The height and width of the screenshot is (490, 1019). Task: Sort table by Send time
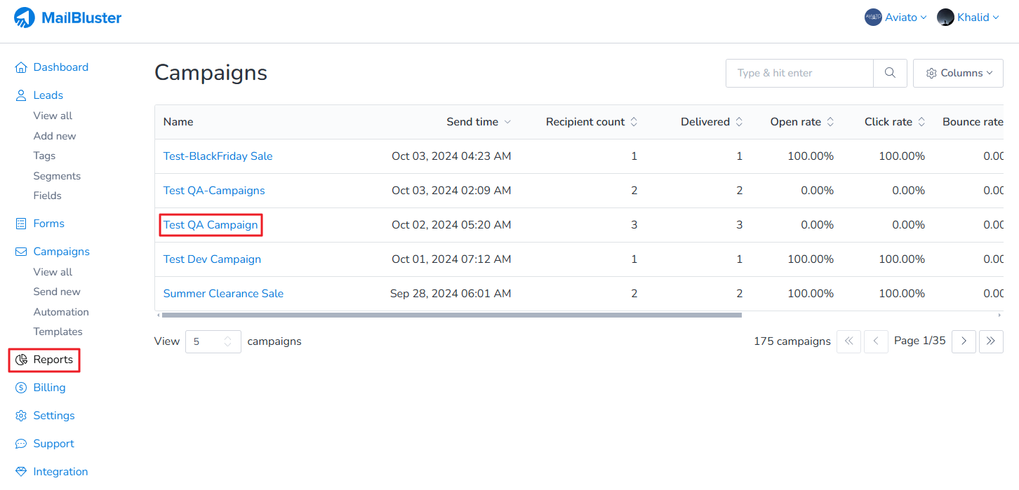[479, 122]
